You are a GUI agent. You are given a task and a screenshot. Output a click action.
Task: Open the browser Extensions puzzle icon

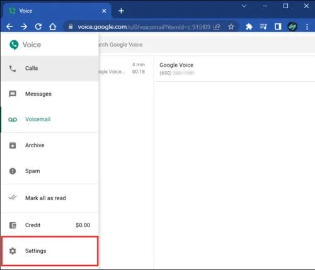point(249,26)
